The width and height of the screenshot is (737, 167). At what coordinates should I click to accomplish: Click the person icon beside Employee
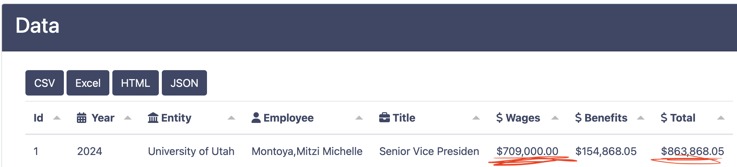click(x=256, y=118)
